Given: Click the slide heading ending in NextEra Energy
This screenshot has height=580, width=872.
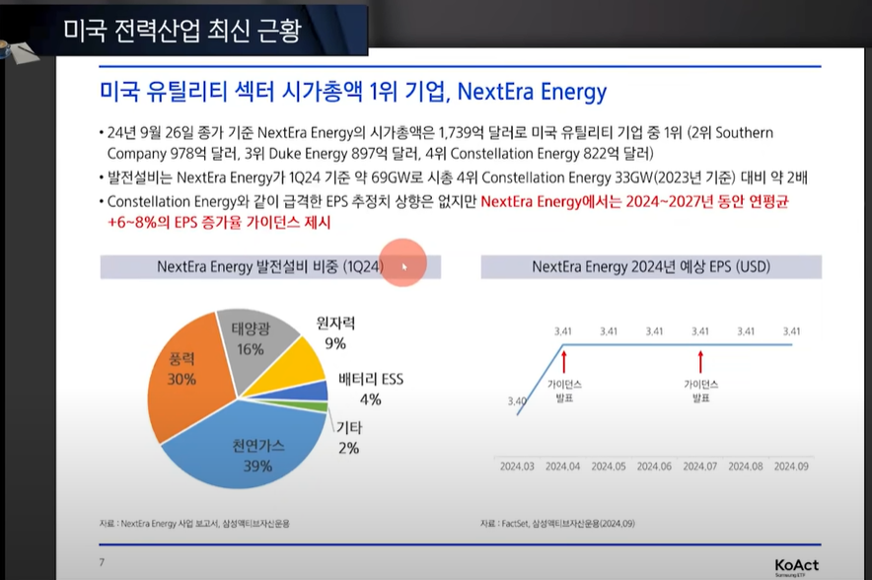Looking at the screenshot, I should pos(353,91).
